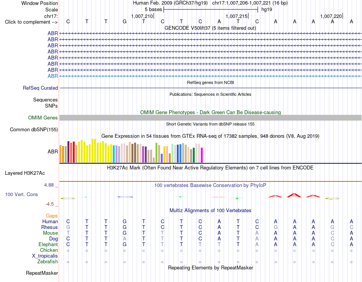Click the RefSeq Curated horizontal intron line
Screen dimensions: 362x282
(210, 88)
